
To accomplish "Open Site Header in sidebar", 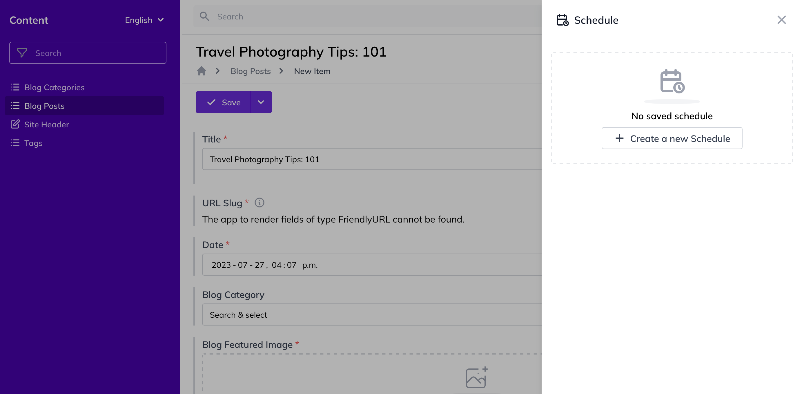I will [x=84, y=124].
